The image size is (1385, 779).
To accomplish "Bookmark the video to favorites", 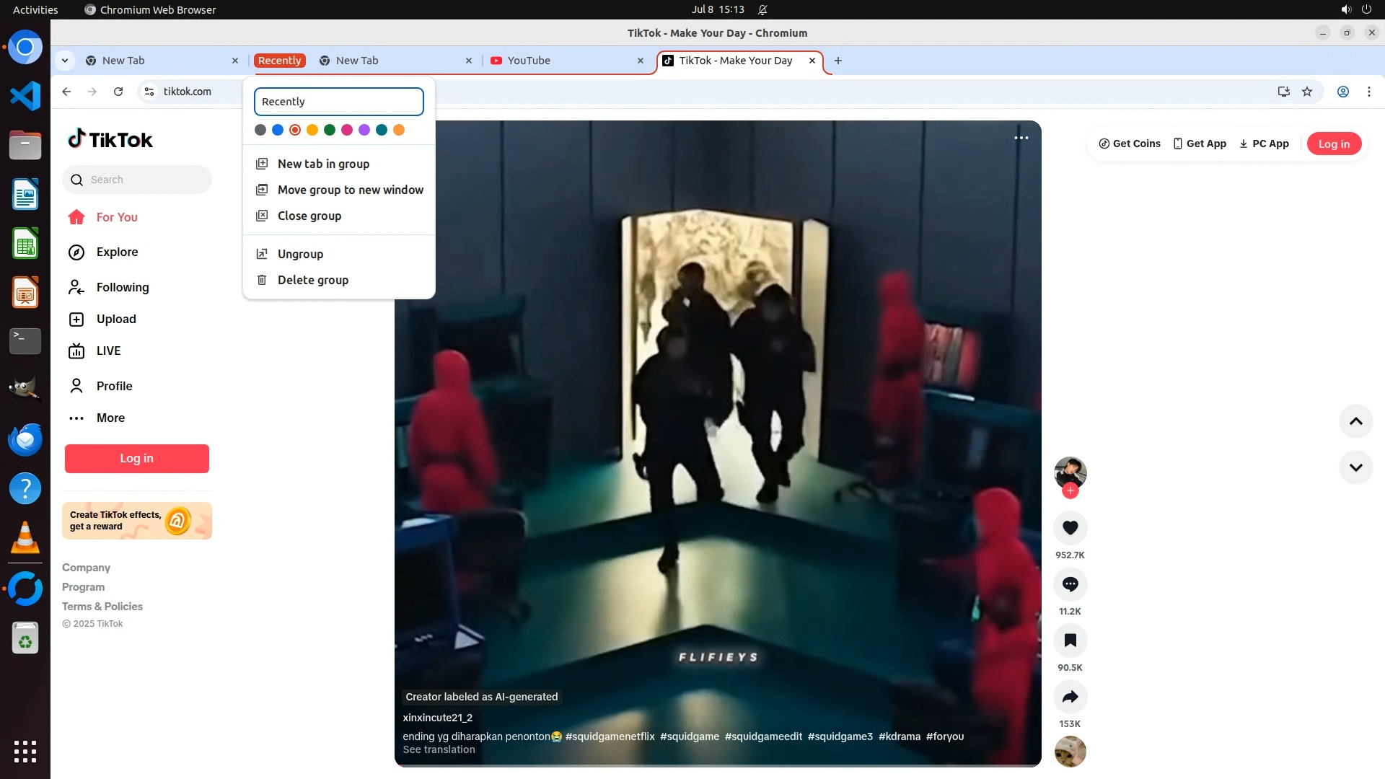I will click(x=1070, y=641).
